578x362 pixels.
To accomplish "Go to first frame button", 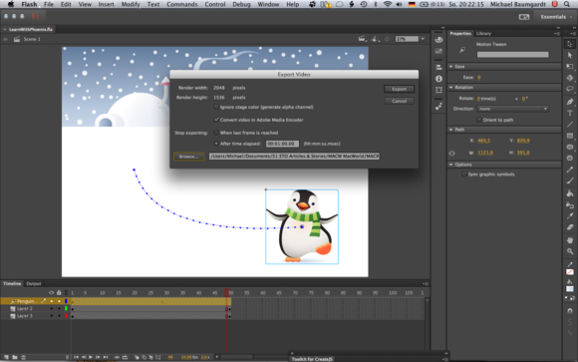I will pos(76,357).
